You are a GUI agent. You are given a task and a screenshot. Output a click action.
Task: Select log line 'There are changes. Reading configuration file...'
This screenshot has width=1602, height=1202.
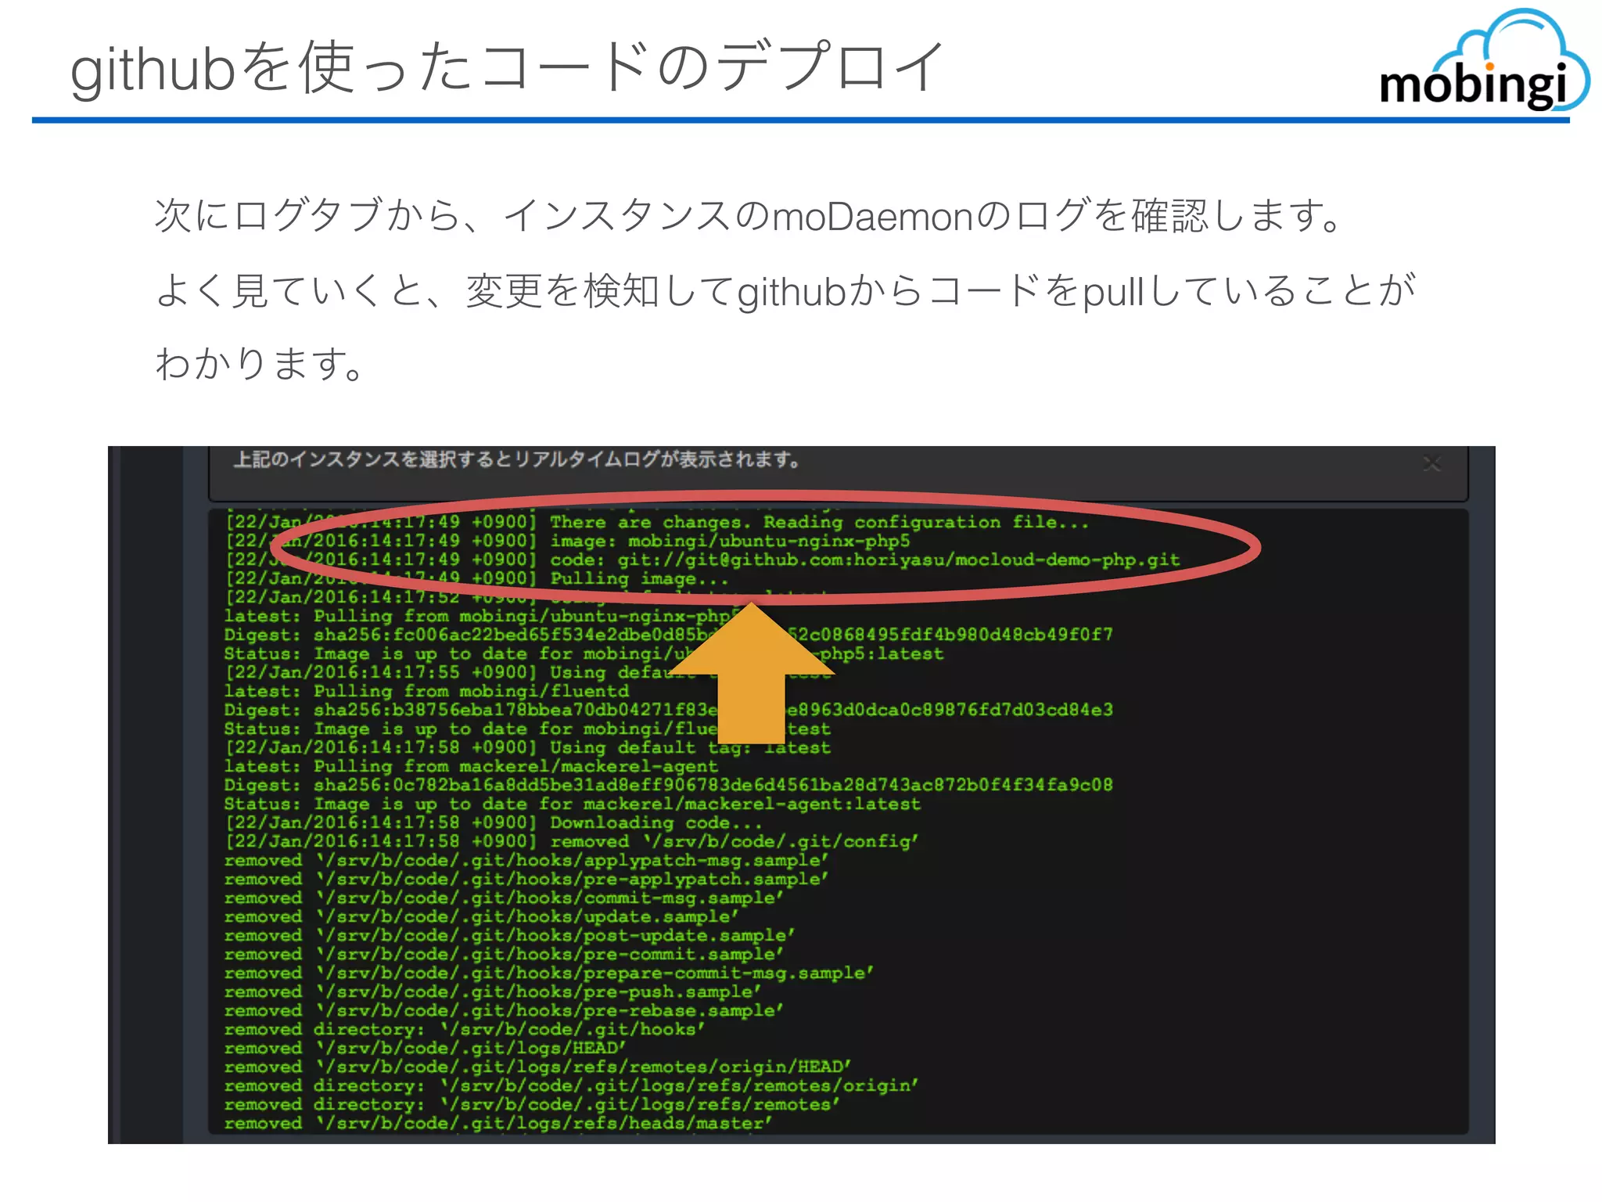pyautogui.click(x=657, y=522)
